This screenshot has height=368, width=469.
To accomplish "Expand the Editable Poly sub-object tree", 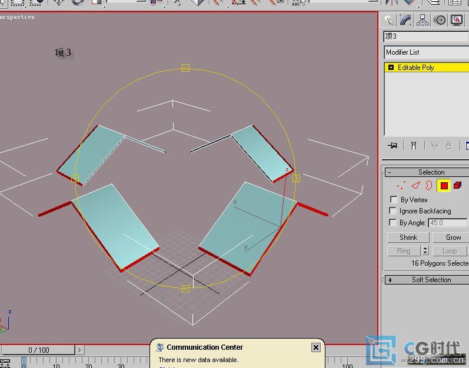I will click(391, 67).
